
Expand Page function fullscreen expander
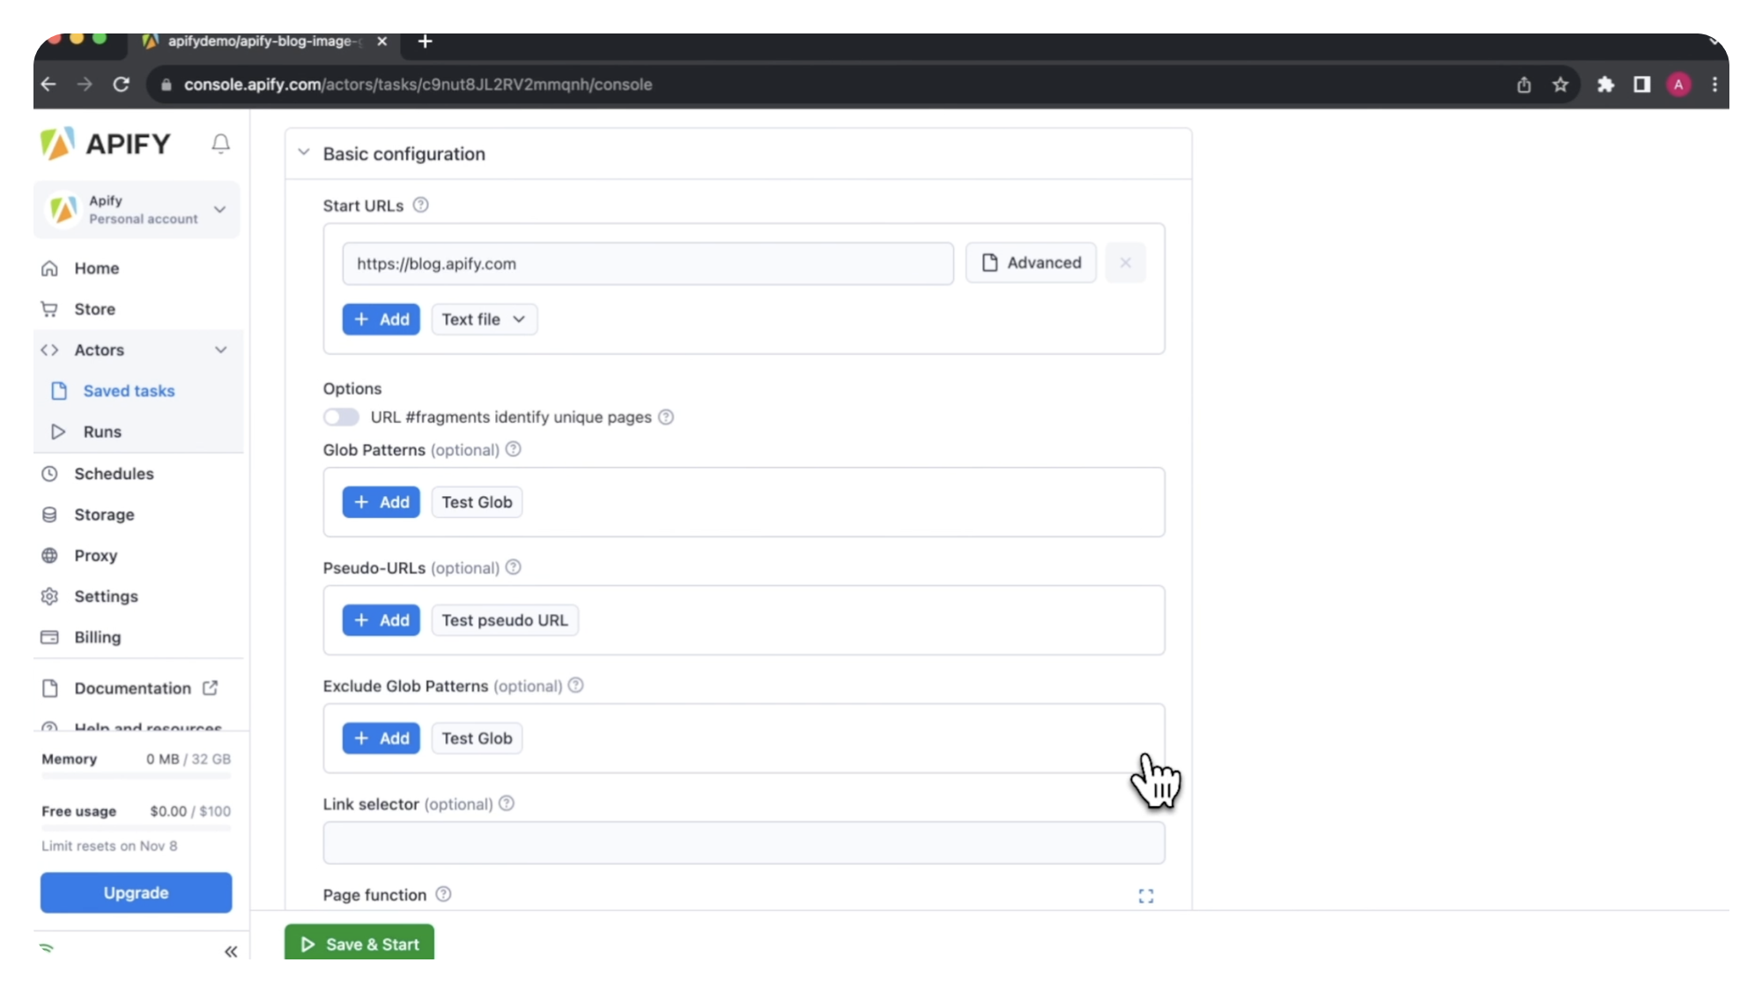1146,894
